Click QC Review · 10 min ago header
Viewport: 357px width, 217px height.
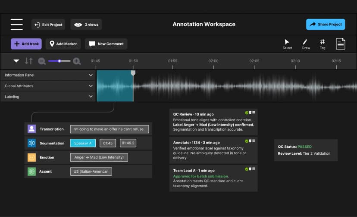tap(193, 114)
